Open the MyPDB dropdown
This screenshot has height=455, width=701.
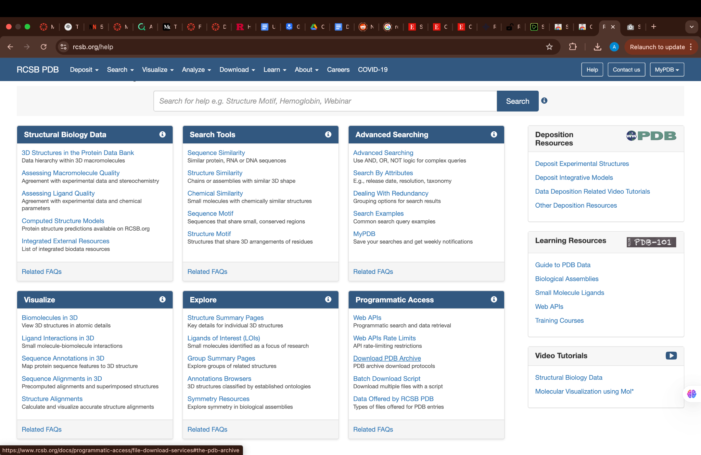coord(666,69)
